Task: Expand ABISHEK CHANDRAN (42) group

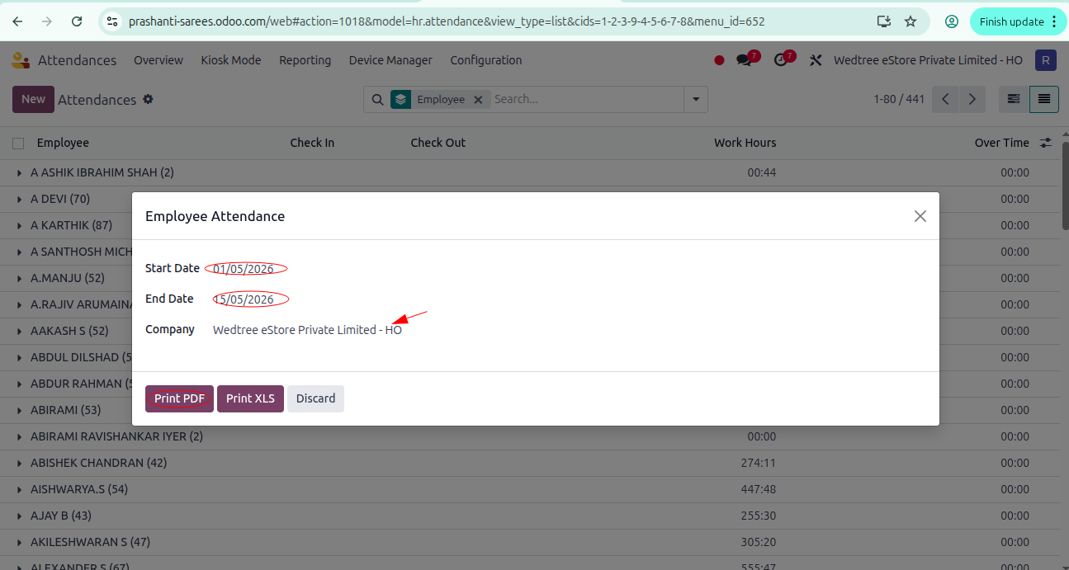Action: tap(19, 464)
